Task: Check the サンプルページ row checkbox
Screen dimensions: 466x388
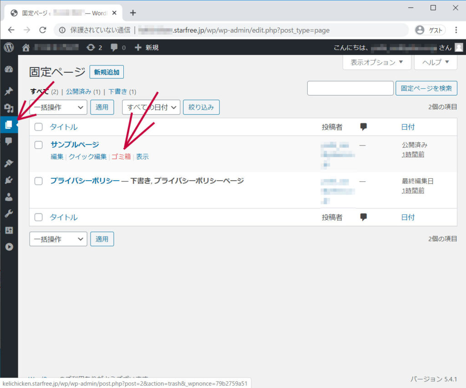Action: click(x=38, y=145)
